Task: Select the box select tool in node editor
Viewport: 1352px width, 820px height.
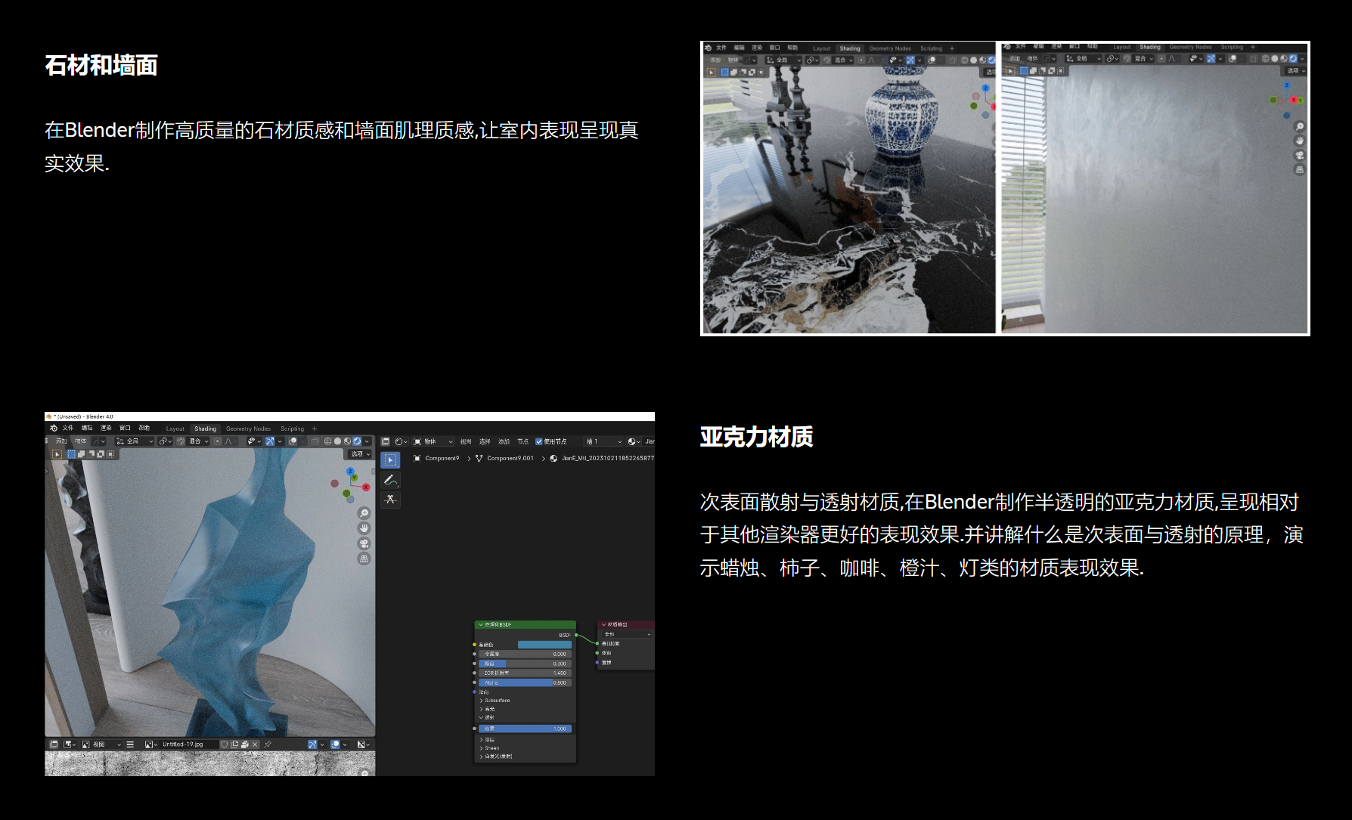Action: click(x=390, y=460)
